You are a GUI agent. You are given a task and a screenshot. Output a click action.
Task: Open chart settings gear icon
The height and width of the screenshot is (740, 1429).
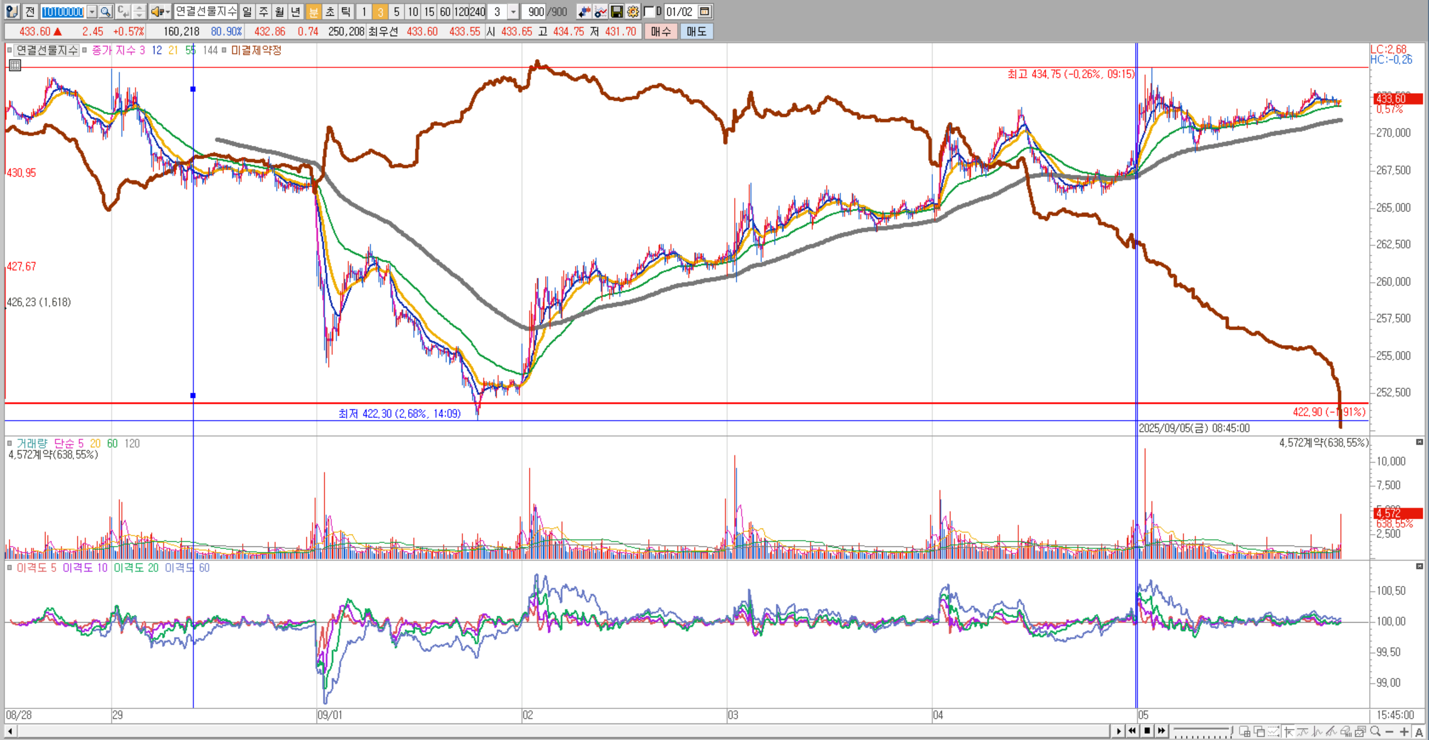pyautogui.click(x=633, y=11)
